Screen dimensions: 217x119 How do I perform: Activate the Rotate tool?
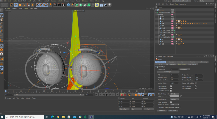tap(24, 5)
